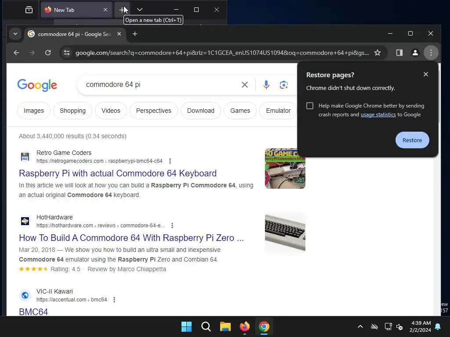Filter results by Shopping

click(73, 111)
